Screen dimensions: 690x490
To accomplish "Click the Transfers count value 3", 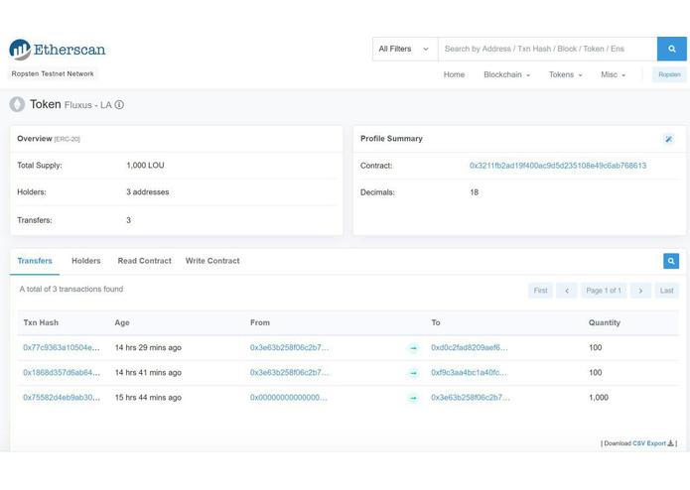I will point(128,220).
